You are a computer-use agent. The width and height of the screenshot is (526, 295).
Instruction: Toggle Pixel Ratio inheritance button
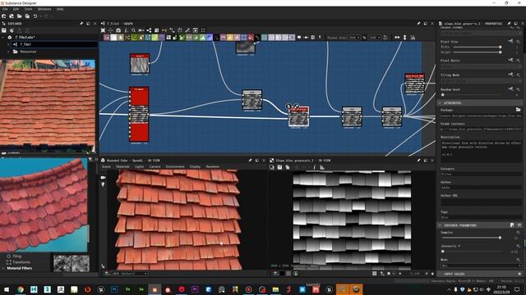coord(510,60)
